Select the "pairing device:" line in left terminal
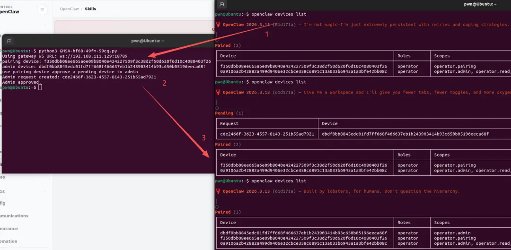 [106, 61]
